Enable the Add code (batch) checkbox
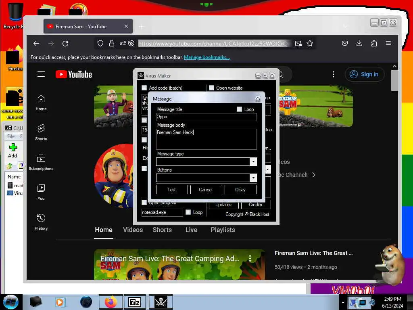This screenshot has height=310, width=413. pos(144,88)
